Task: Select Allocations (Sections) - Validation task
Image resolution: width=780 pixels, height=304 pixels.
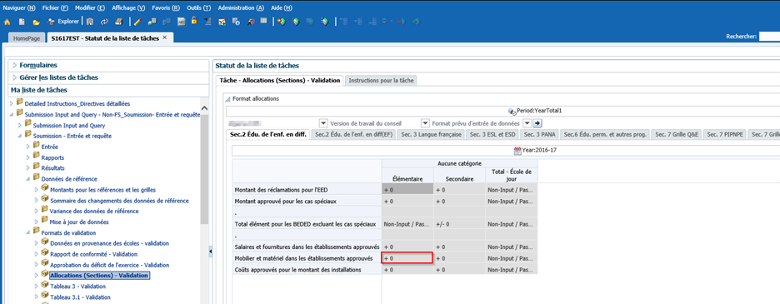Action: tap(99, 276)
